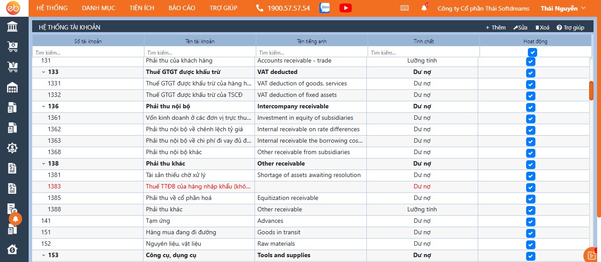Toggle the Hoạt động checkbox for account 141

click(531, 221)
